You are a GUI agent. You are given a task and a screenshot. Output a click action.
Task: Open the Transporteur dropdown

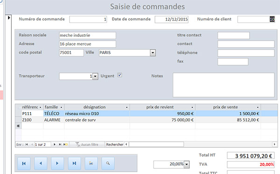pyautogui.click(x=95, y=77)
